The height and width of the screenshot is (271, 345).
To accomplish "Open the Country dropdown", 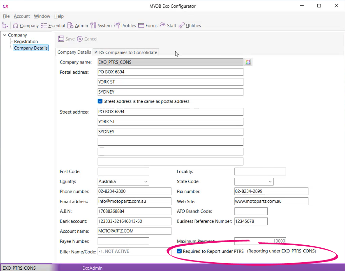I will click(x=123, y=181).
